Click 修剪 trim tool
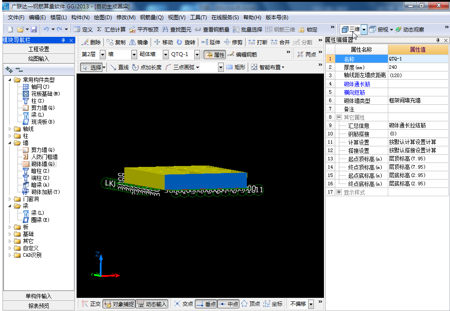Image resolution: width=450 pixels, height=311 pixels. point(233,42)
